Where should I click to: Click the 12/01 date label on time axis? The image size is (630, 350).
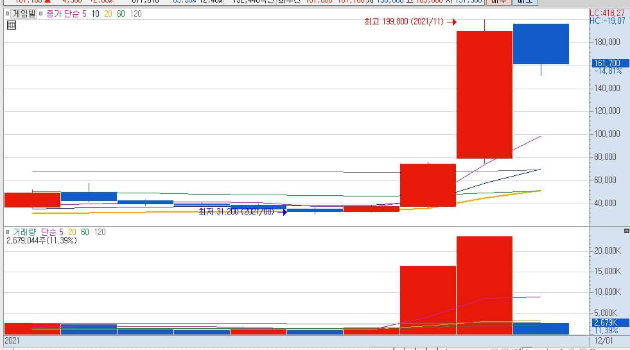point(604,341)
